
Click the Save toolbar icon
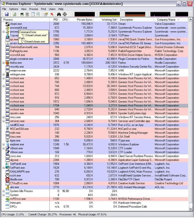(7, 14)
